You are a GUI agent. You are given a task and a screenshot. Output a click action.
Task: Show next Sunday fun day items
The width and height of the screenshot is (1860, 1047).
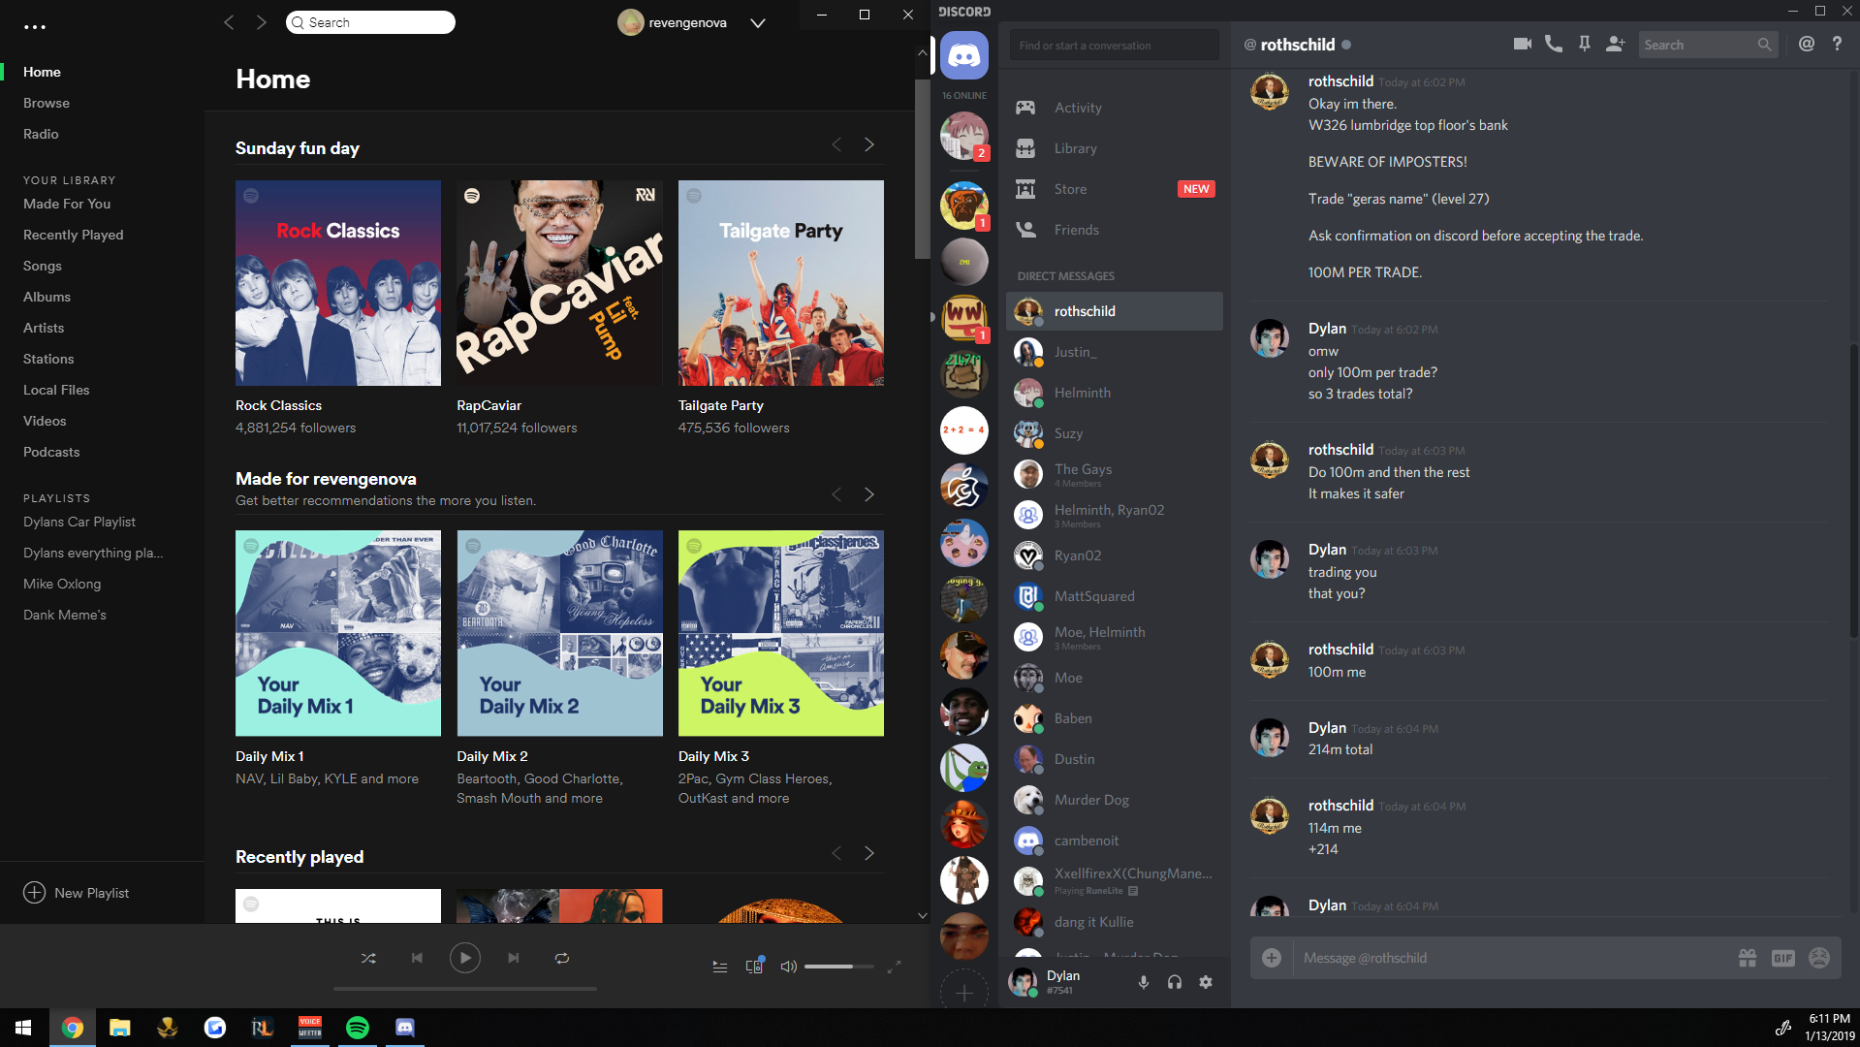click(869, 144)
